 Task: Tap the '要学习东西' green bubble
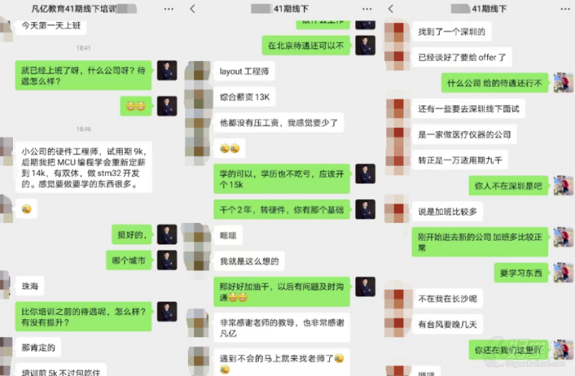point(521,273)
